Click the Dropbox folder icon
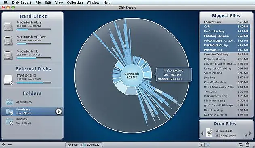Viewport: 255px width, 148px height. click(x=9, y=121)
